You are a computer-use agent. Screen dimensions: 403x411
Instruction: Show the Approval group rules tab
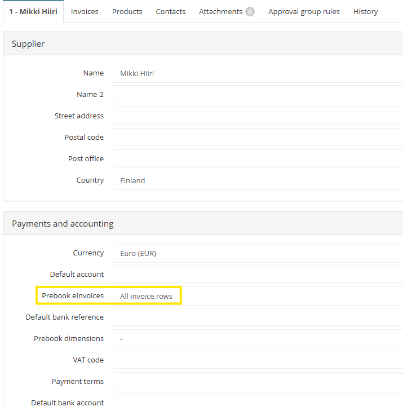coord(304,11)
